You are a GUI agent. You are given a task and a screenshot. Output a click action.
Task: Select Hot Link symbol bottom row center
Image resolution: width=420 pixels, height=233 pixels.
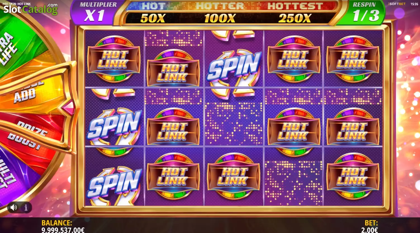click(234, 176)
